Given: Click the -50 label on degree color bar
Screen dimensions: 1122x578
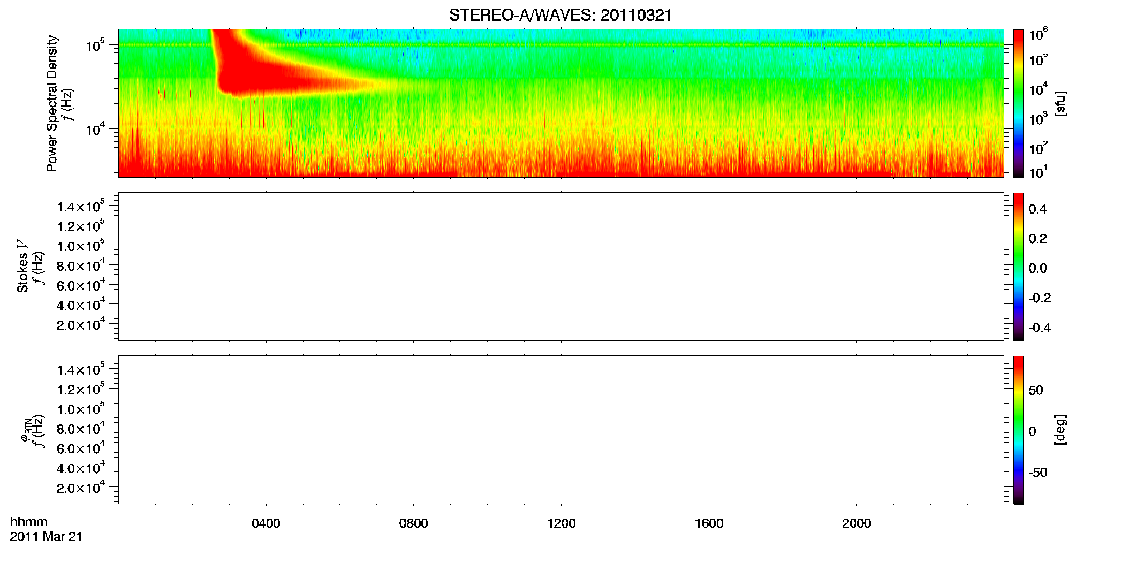Looking at the screenshot, I should (x=1038, y=473).
